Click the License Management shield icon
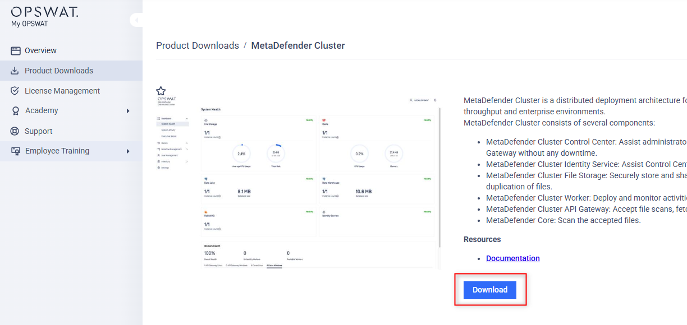Image resolution: width=687 pixels, height=325 pixels. (15, 91)
